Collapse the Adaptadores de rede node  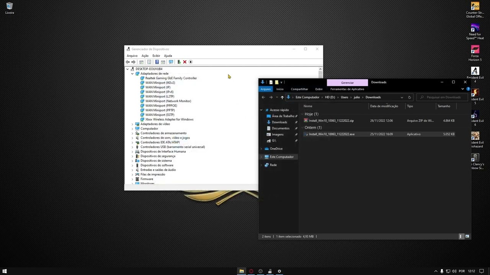(x=132, y=74)
